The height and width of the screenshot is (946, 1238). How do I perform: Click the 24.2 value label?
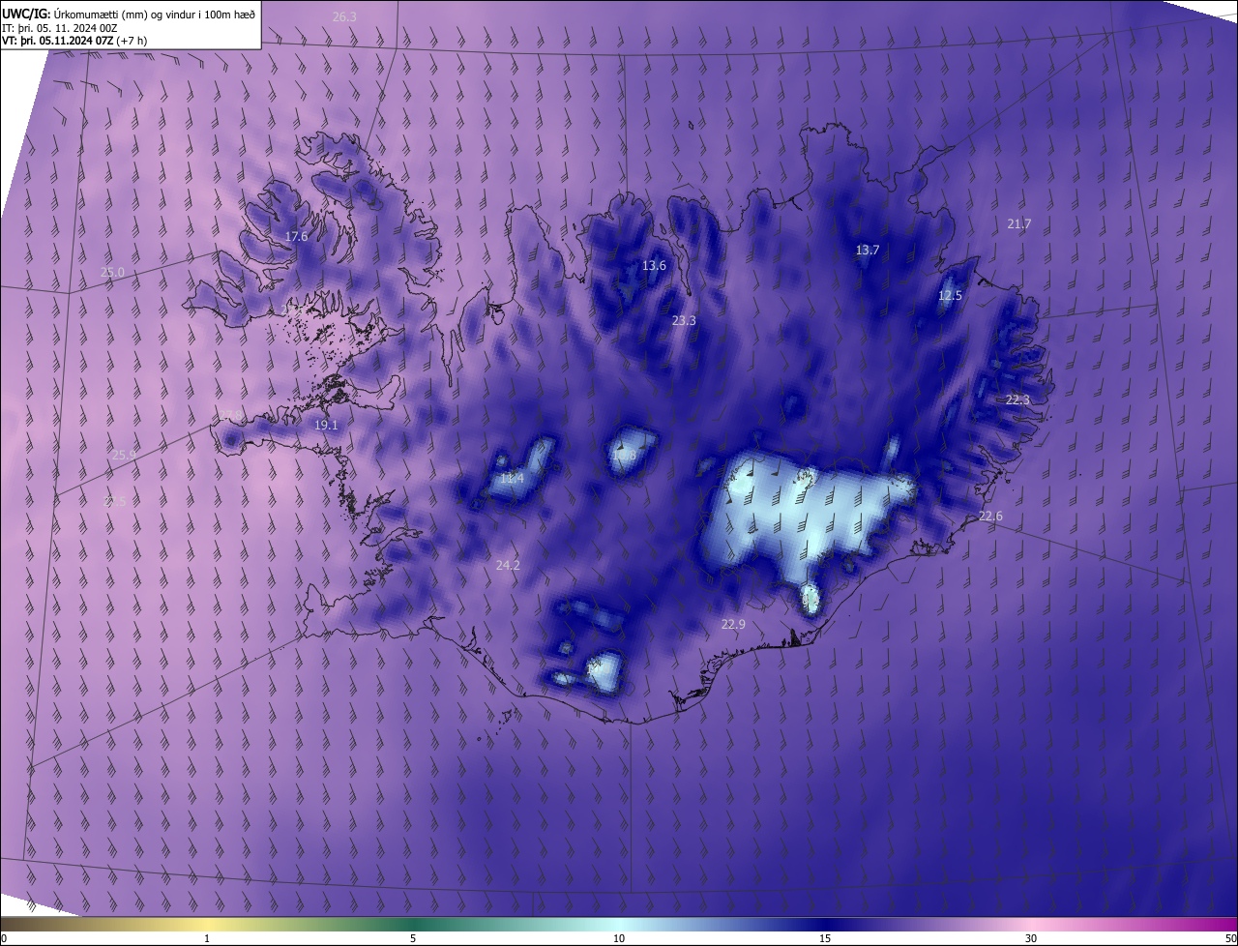tap(508, 566)
